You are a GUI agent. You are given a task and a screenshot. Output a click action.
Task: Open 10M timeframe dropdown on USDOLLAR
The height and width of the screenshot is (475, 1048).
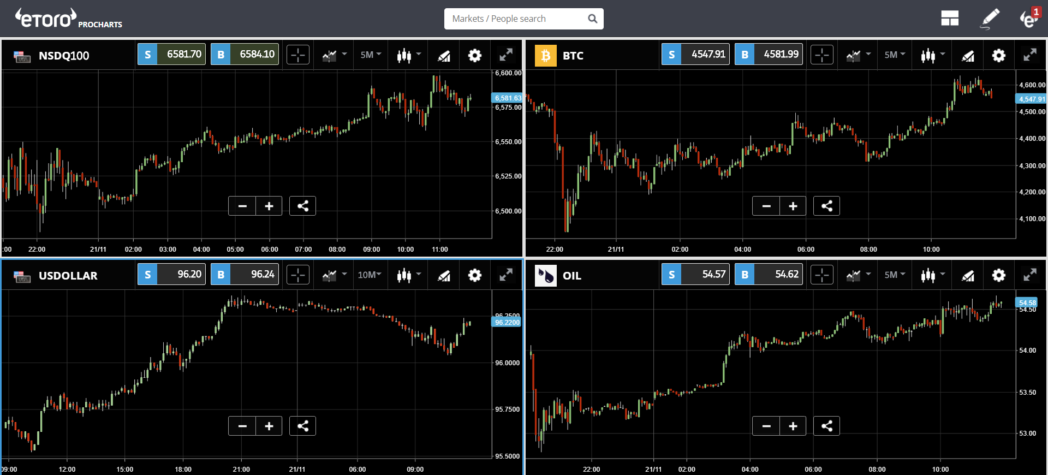[370, 275]
